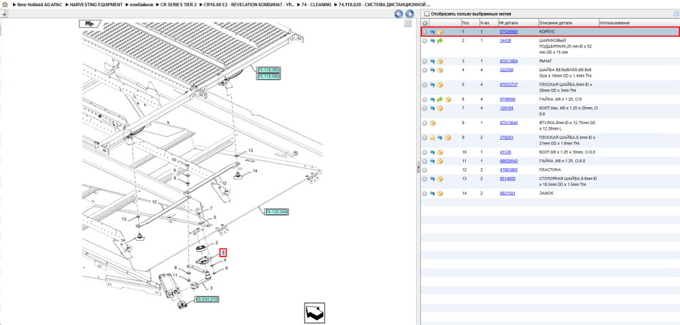Screen dimensions: 680x325
Task: Open part number link 34439
Action: (505, 40)
